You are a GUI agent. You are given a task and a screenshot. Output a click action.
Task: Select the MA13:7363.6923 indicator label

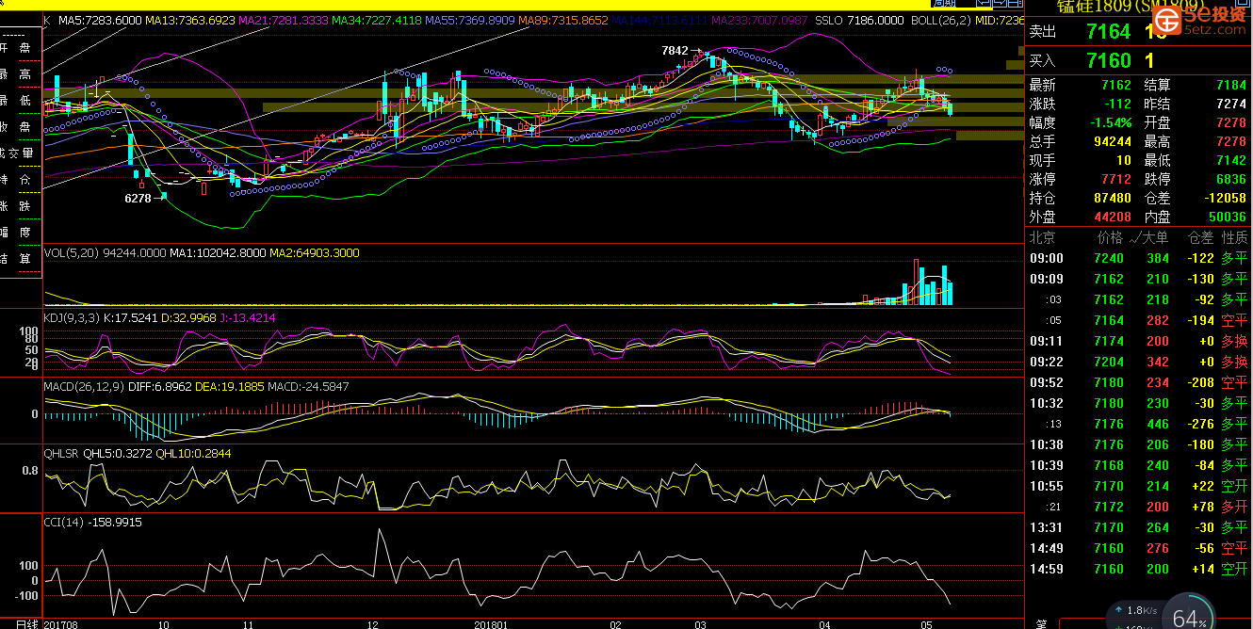(190, 20)
